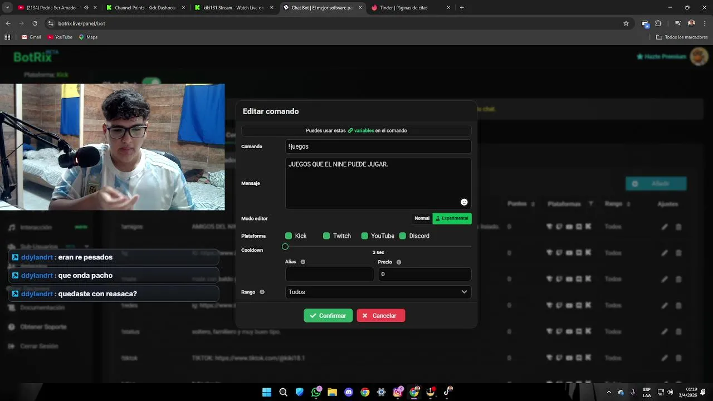This screenshot has width=713, height=401.
Task: Open WhatsApp from the taskbar
Action: [x=316, y=392]
